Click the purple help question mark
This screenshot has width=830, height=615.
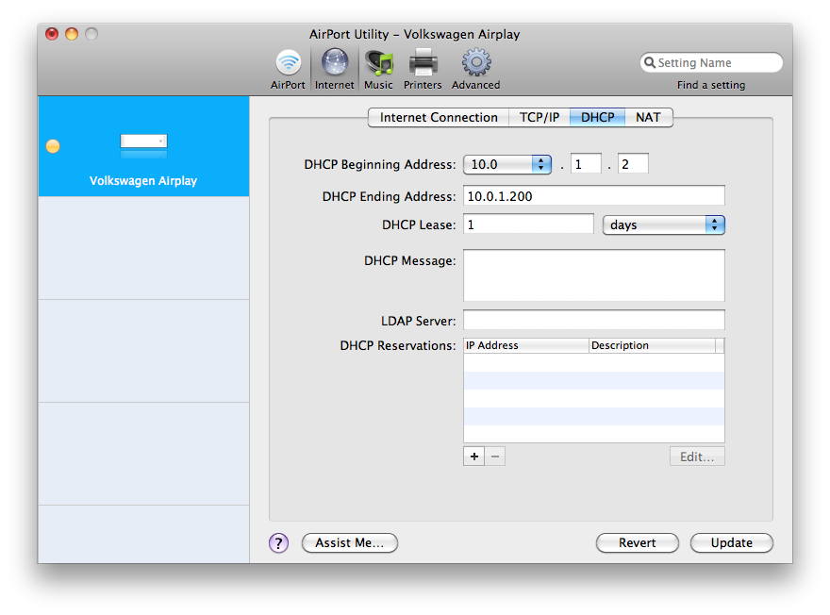pos(278,542)
